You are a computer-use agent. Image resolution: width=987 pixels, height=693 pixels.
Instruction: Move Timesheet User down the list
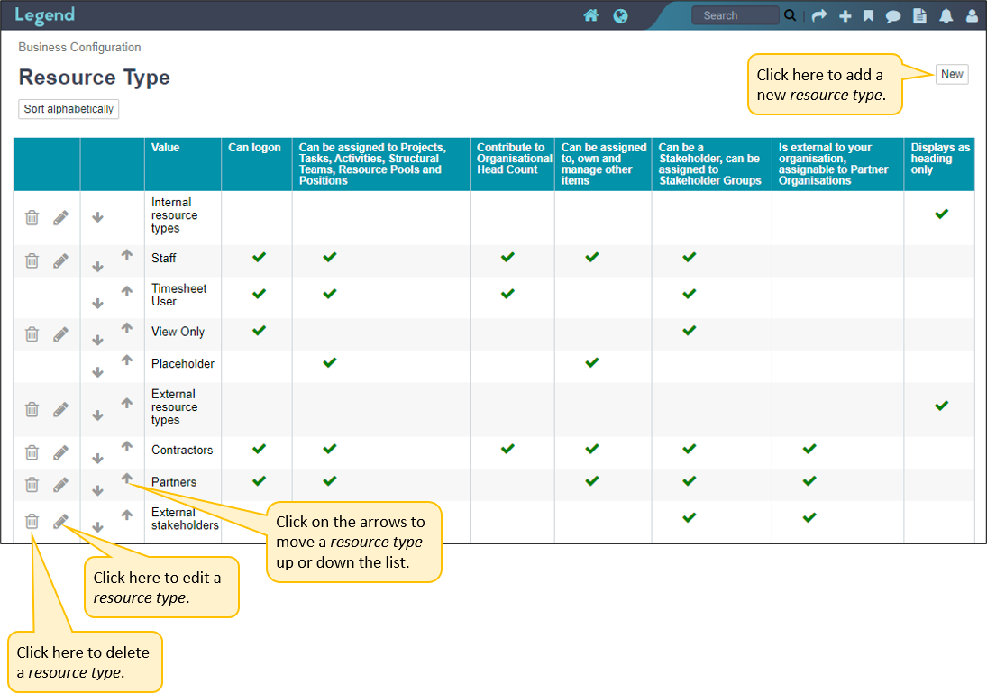click(x=97, y=304)
